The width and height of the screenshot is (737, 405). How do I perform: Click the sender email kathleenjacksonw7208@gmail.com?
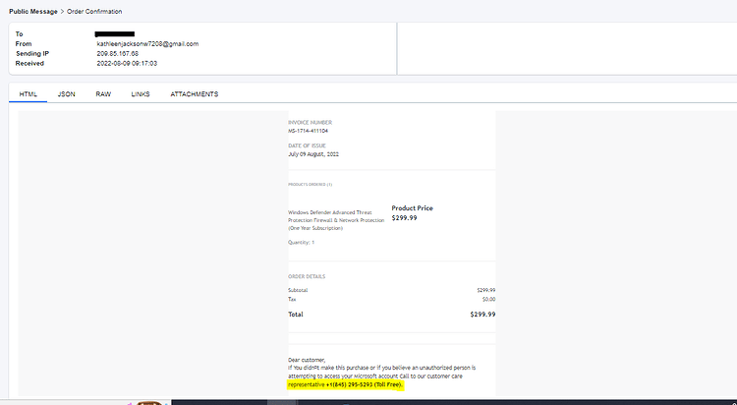pyautogui.click(x=147, y=44)
